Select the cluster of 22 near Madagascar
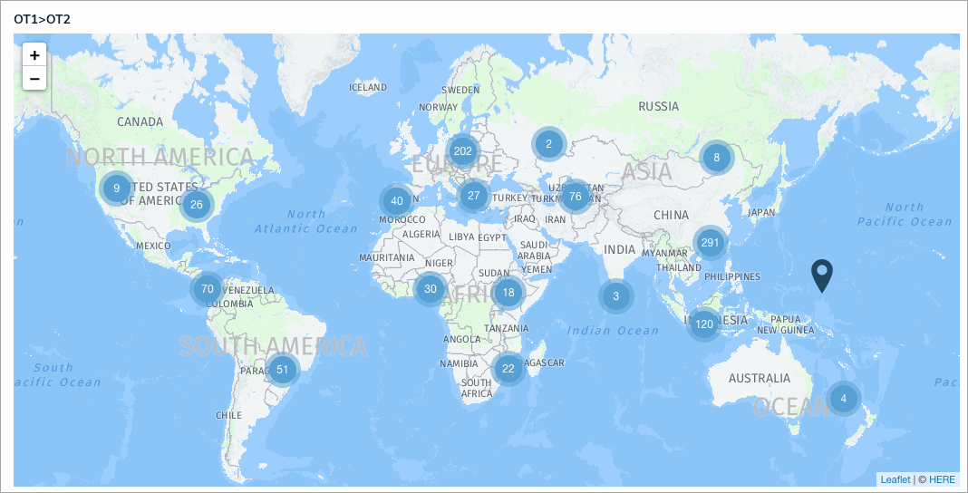This screenshot has height=493, width=968. click(508, 368)
